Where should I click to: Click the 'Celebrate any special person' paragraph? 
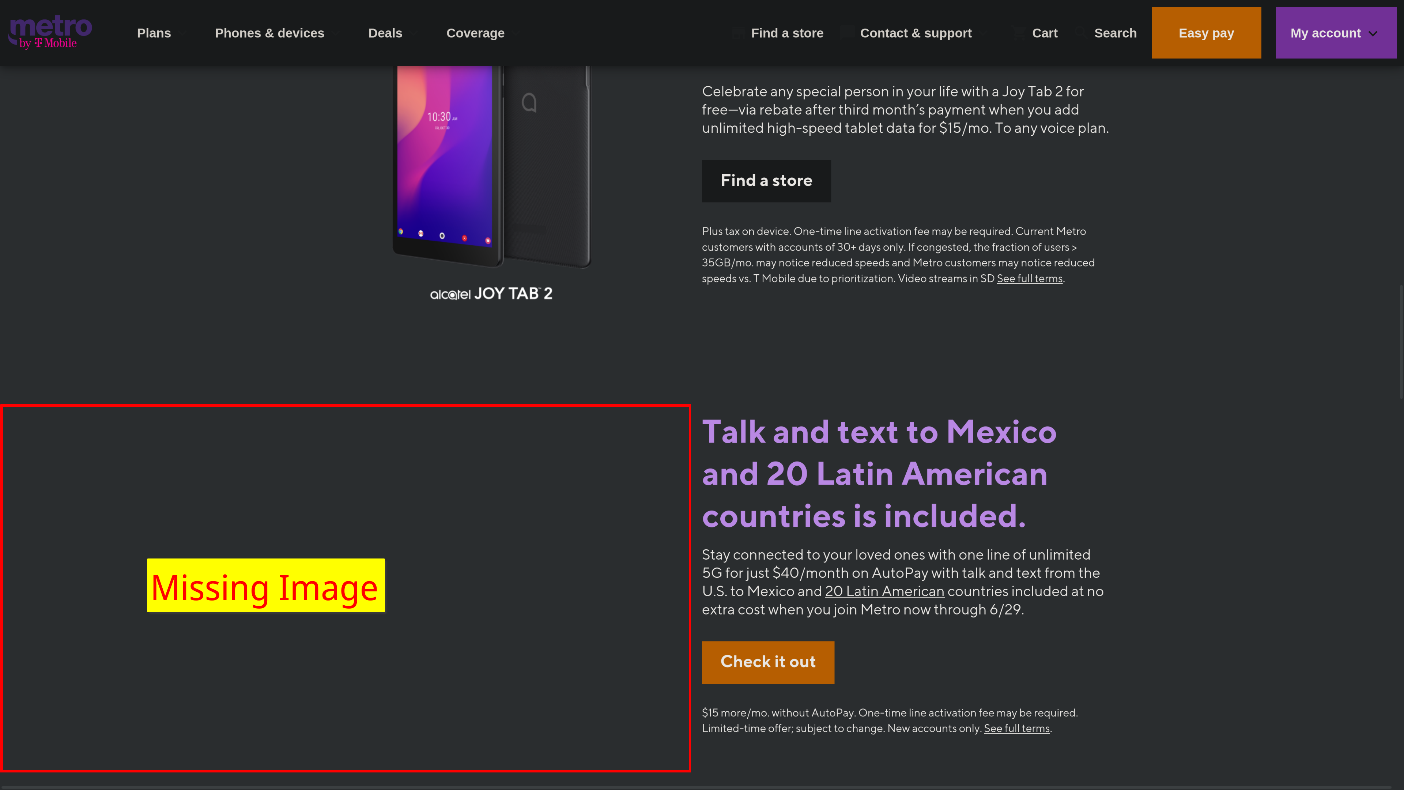pyautogui.click(x=905, y=110)
